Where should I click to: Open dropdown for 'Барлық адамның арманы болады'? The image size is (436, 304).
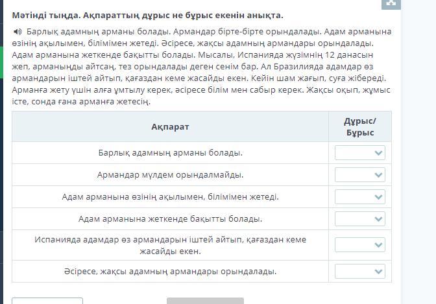tap(360, 153)
